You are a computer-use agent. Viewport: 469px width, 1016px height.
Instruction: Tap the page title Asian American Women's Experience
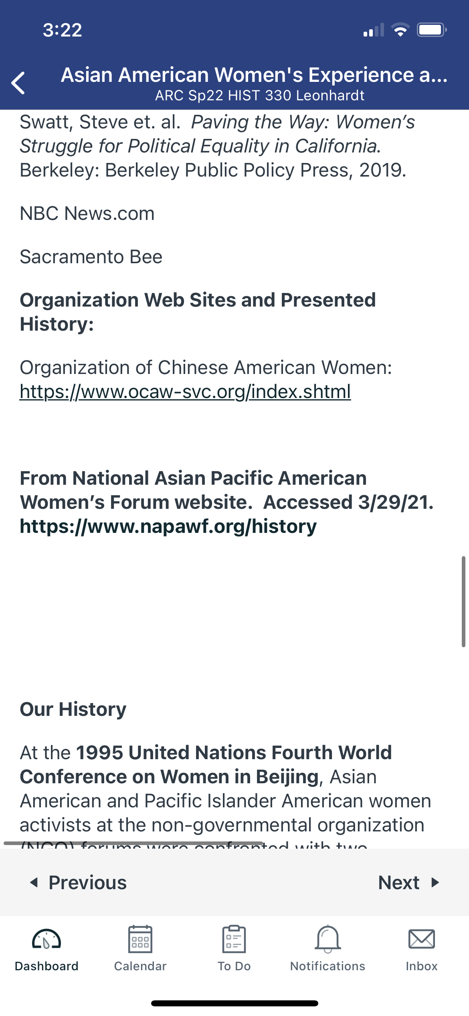[x=254, y=75]
